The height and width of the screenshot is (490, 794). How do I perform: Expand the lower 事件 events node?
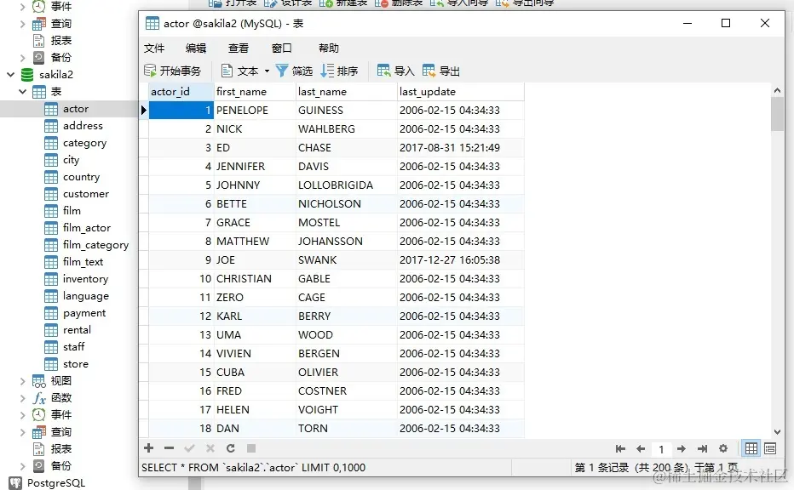pyautogui.click(x=22, y=415)
